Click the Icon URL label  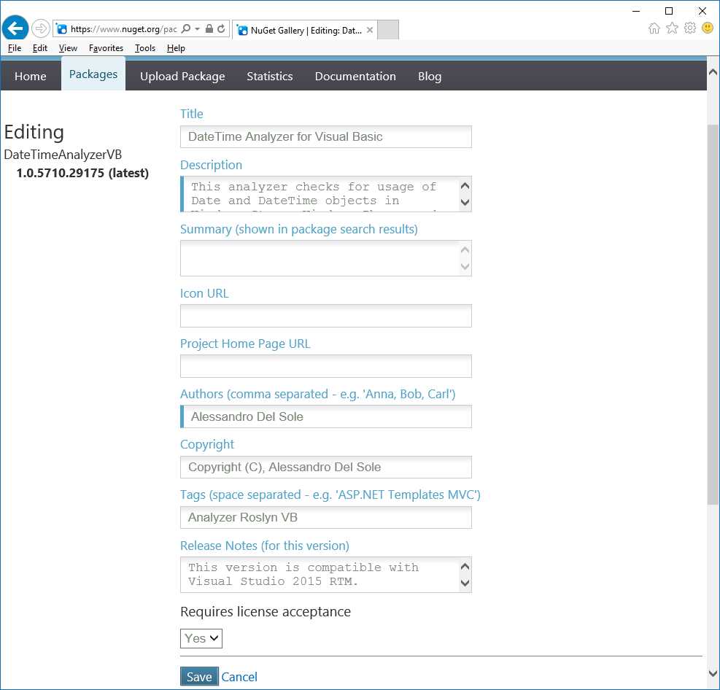pos(204,293)
